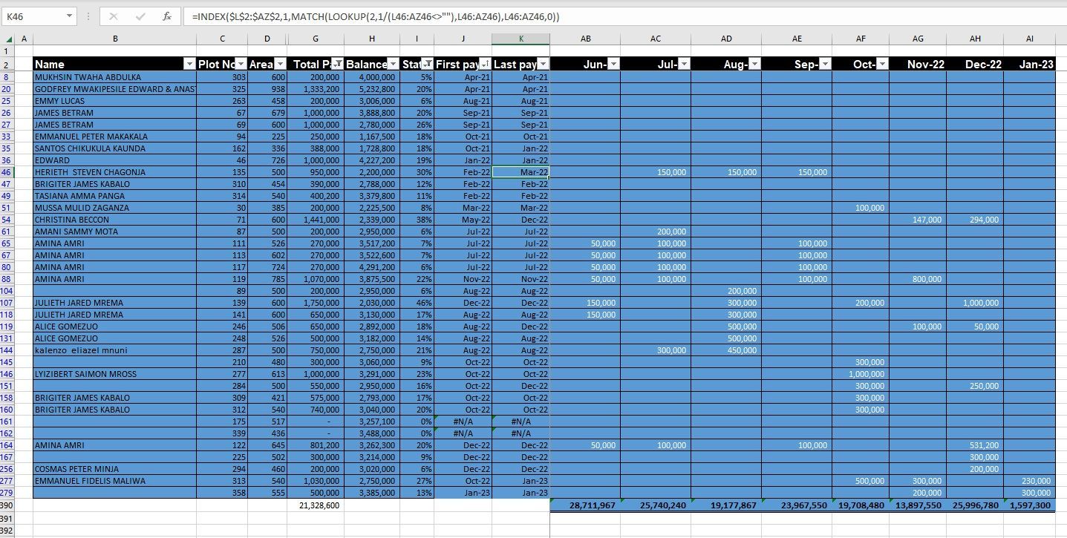Image resolution: width=1067 pixels, height=538 pixels.
Task: Open the Name column filter dropdown
Action: coord(190,65)
